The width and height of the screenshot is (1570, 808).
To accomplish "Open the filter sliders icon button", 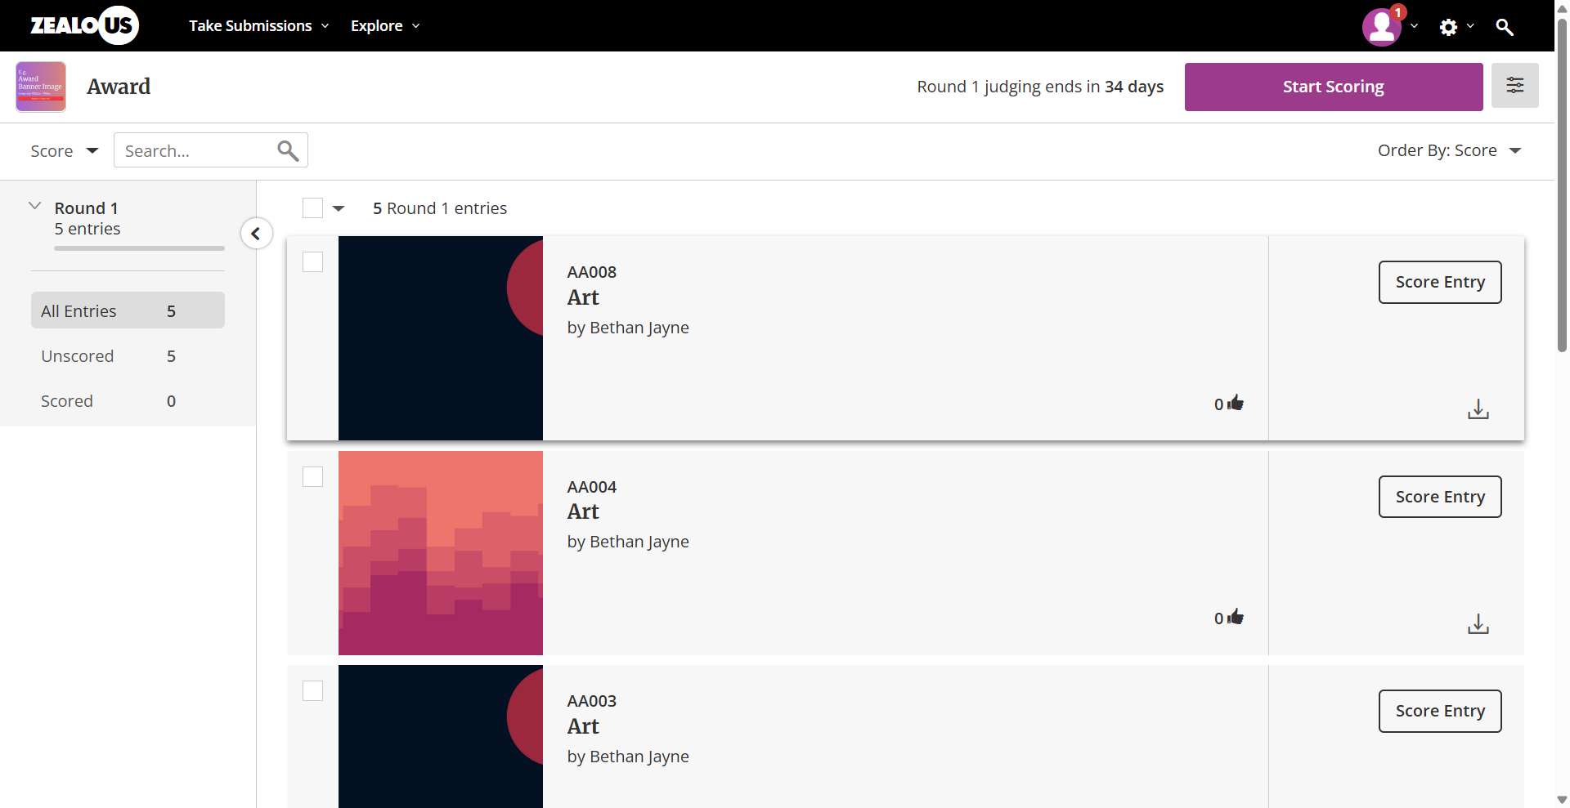I will pos(1514,85).
